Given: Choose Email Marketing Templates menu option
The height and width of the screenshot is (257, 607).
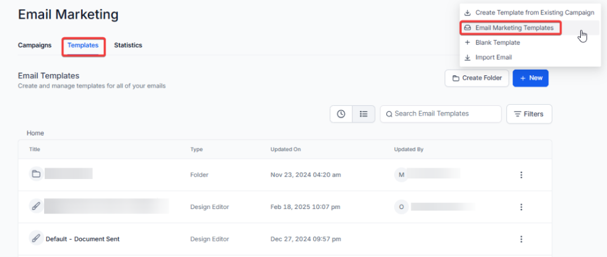Looking at the screenshot, I should (x=514, y=27).
